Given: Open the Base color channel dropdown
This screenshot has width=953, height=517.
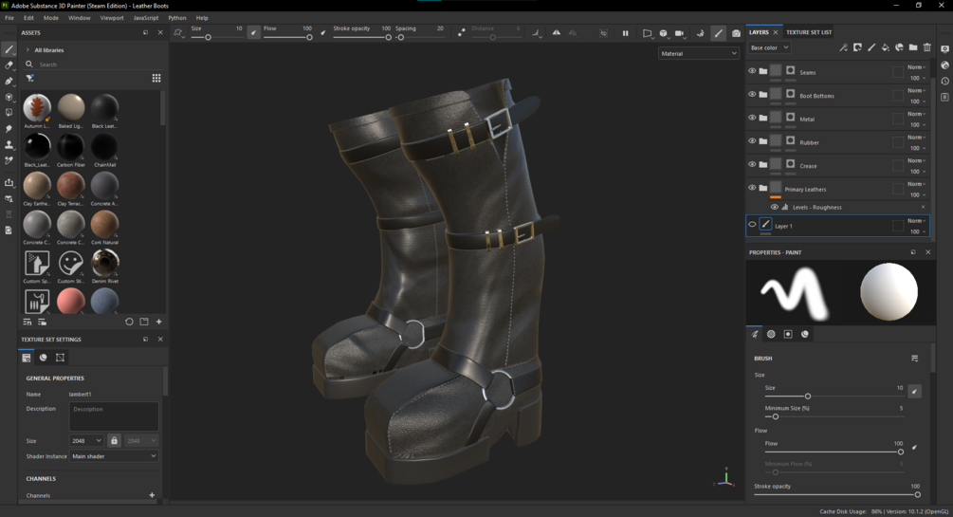Looking at the screenshot, I should click(x=769, y=47).
